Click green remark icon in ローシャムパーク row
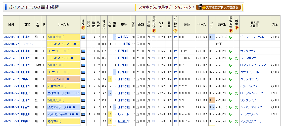 click(x=236, y=93)
